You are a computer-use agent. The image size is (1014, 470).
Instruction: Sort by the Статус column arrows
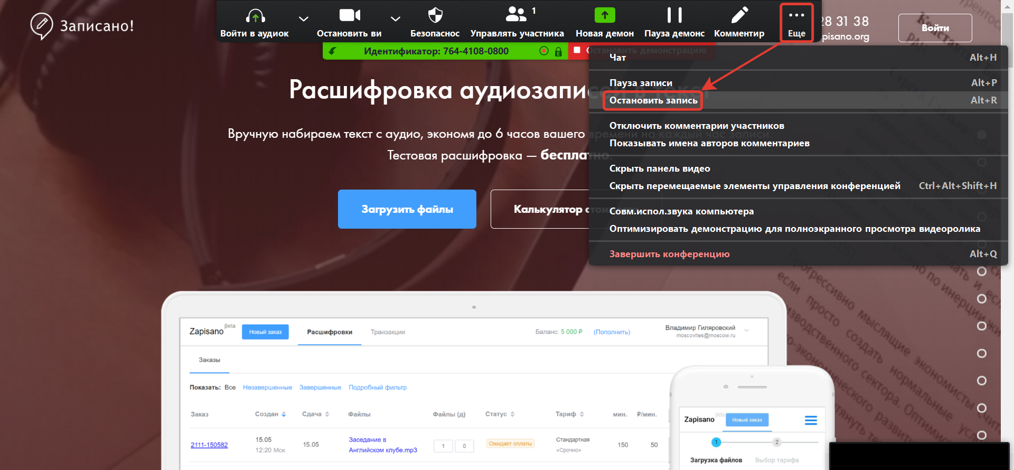[x=512, y=415]
